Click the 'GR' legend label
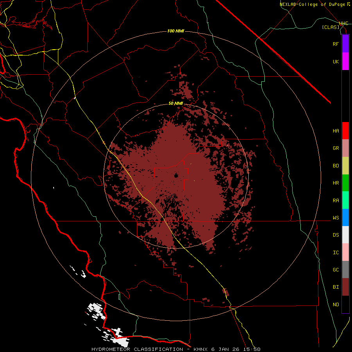 coord(336,148)
